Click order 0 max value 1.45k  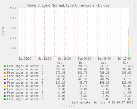(x=129, y=66)
